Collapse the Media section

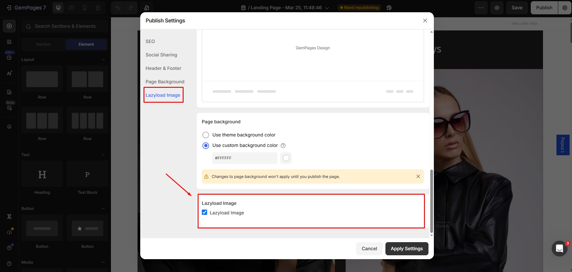(x=103, y=262)
